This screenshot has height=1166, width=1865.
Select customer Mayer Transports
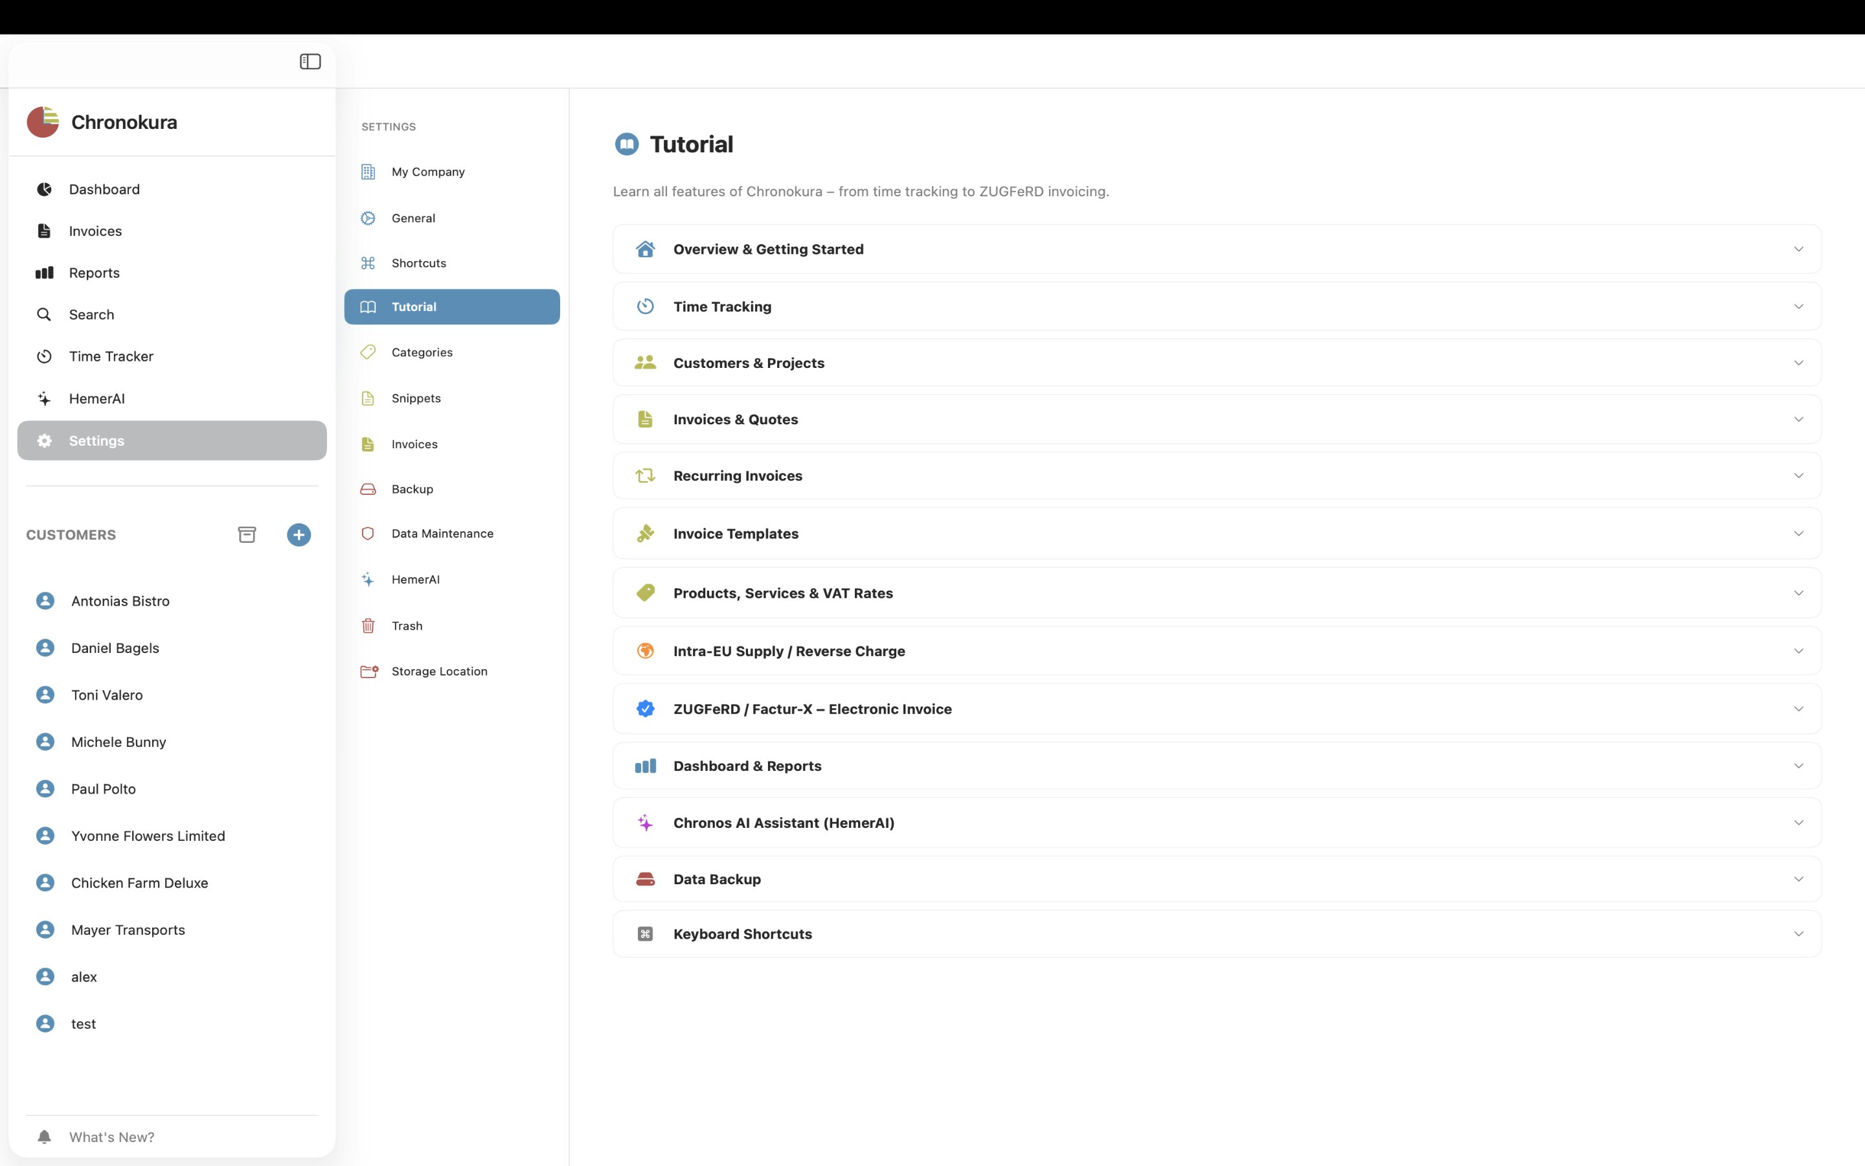pos(172,930)
